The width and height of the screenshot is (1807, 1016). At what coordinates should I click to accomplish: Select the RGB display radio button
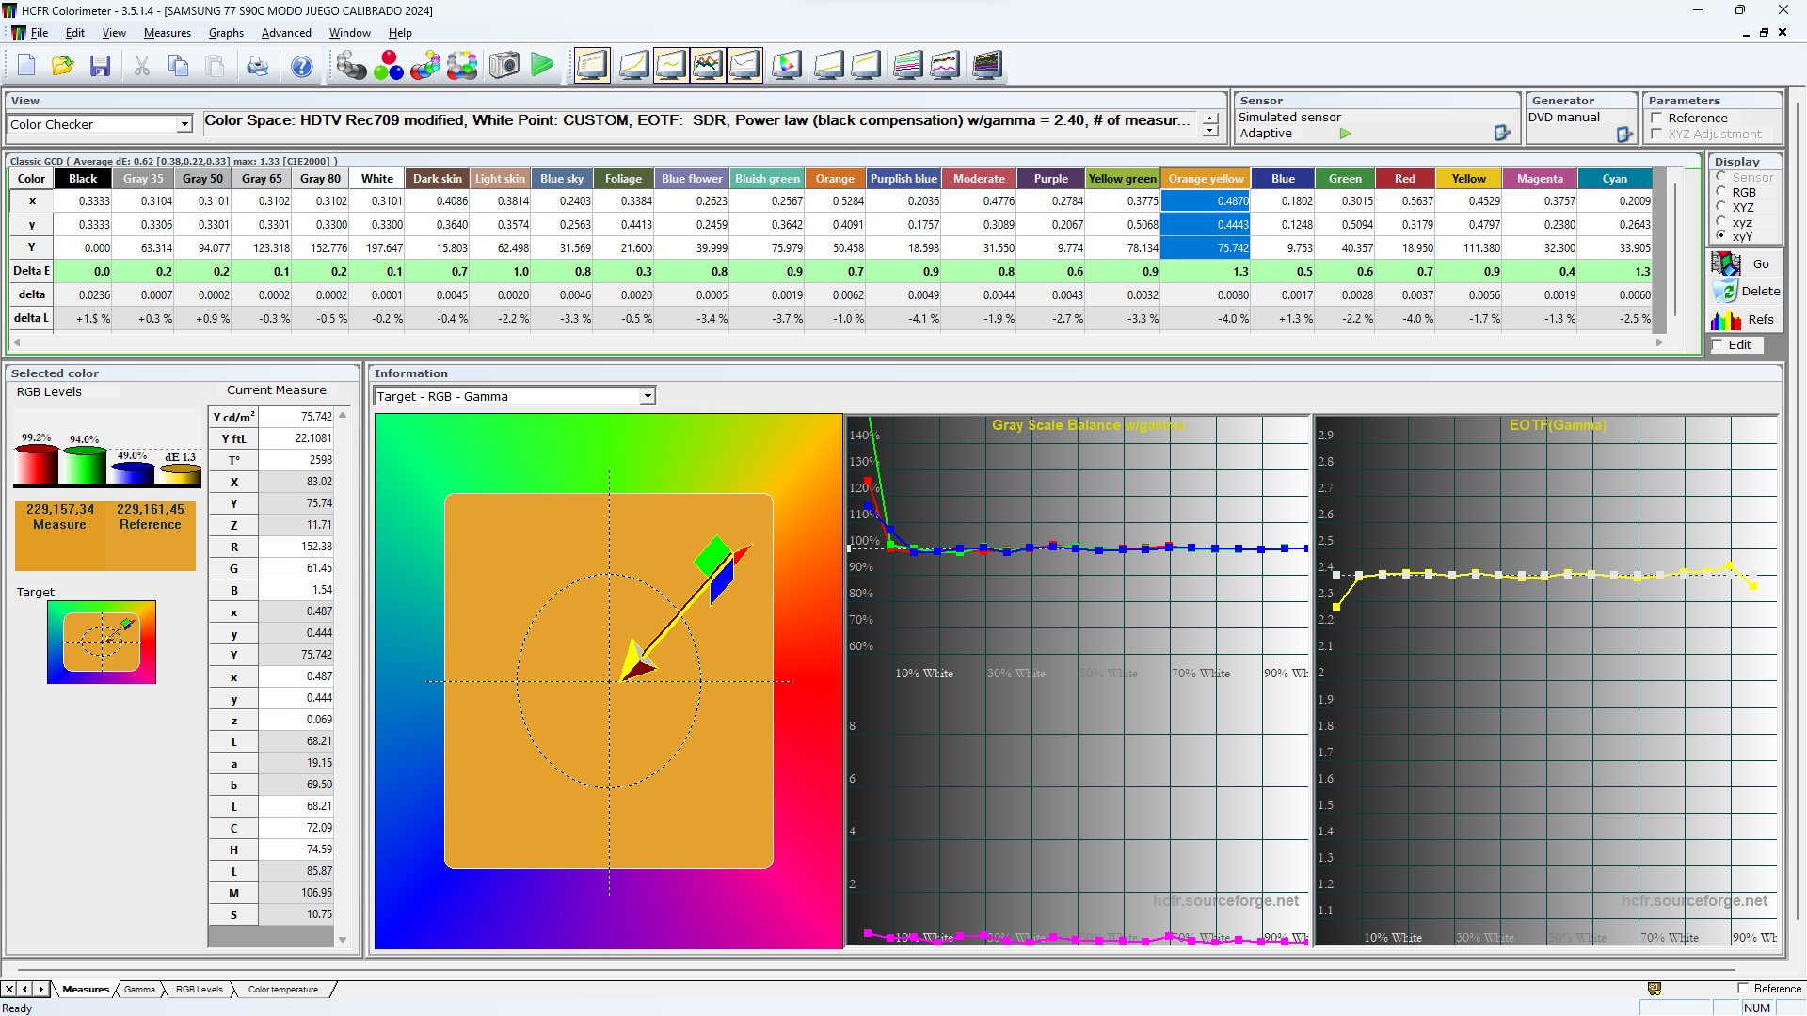1721,192
